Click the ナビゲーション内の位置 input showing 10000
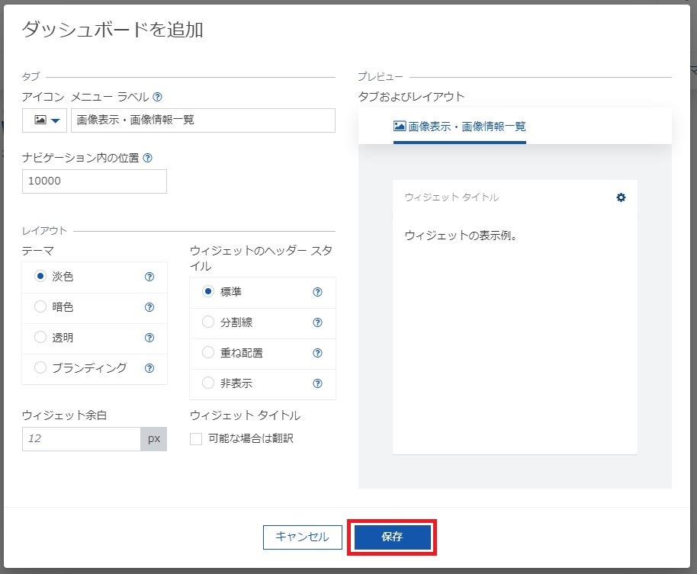Screen dimensions: 697x574 [x=94, y=181]
